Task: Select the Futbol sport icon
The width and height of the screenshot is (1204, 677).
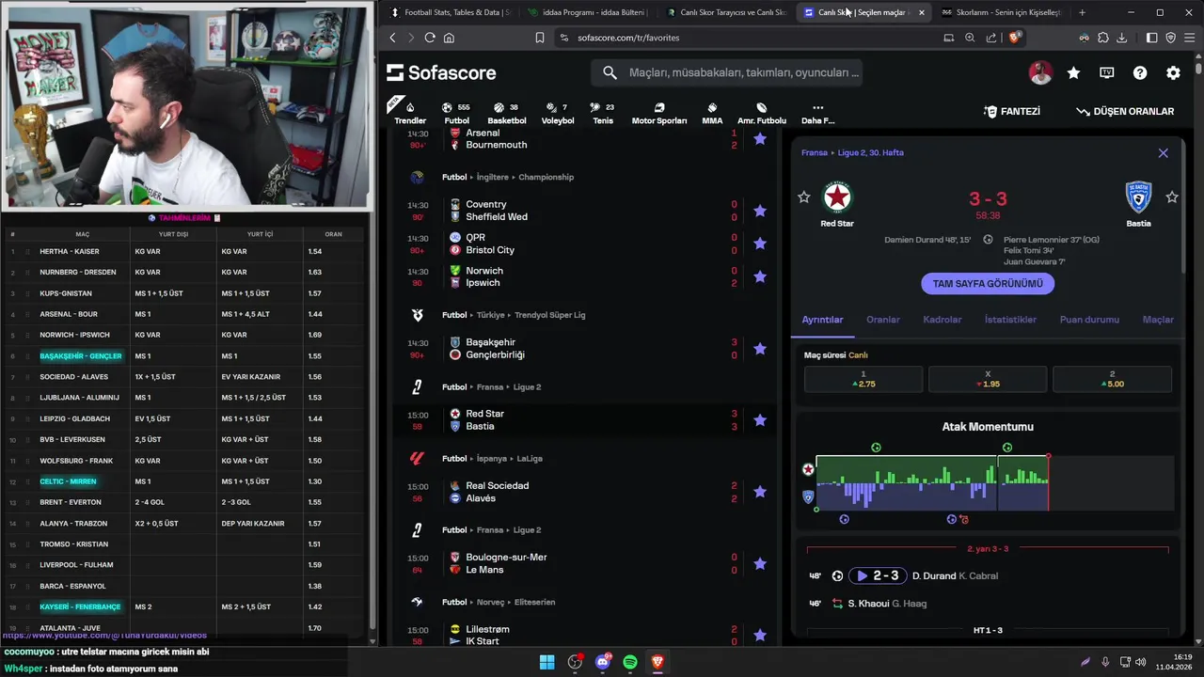Action: pos(456,113)
